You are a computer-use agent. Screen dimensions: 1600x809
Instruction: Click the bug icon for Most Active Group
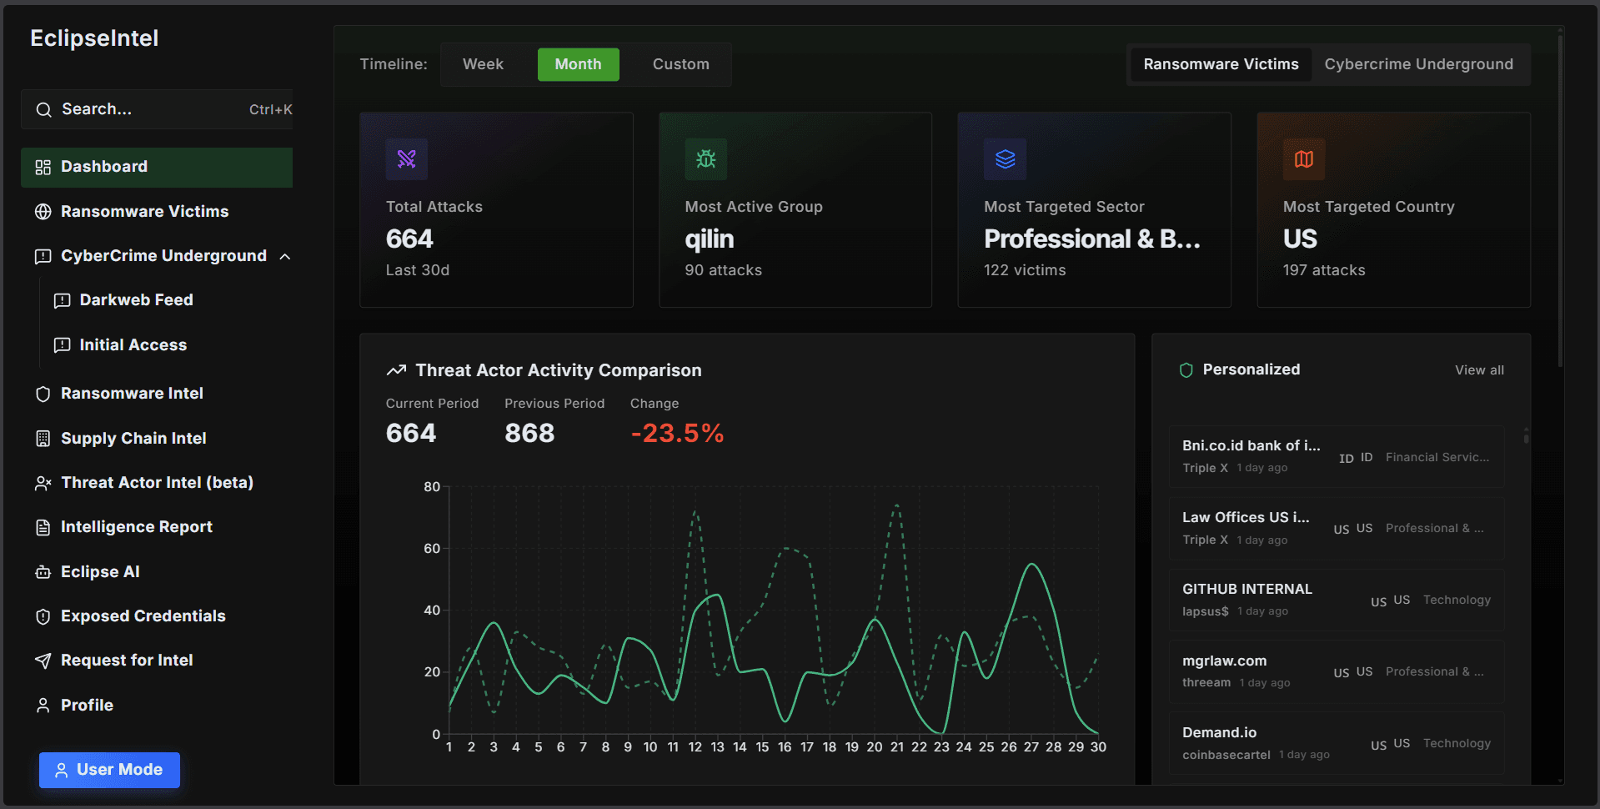click(706, 159)
